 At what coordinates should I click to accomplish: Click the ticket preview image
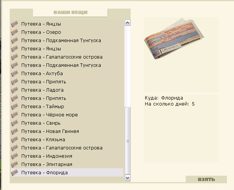(174, 39)
